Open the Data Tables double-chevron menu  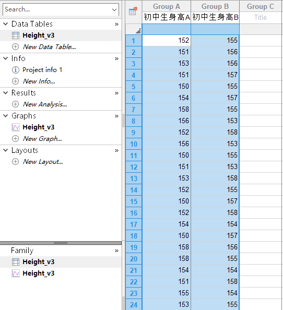pos(116,25)
